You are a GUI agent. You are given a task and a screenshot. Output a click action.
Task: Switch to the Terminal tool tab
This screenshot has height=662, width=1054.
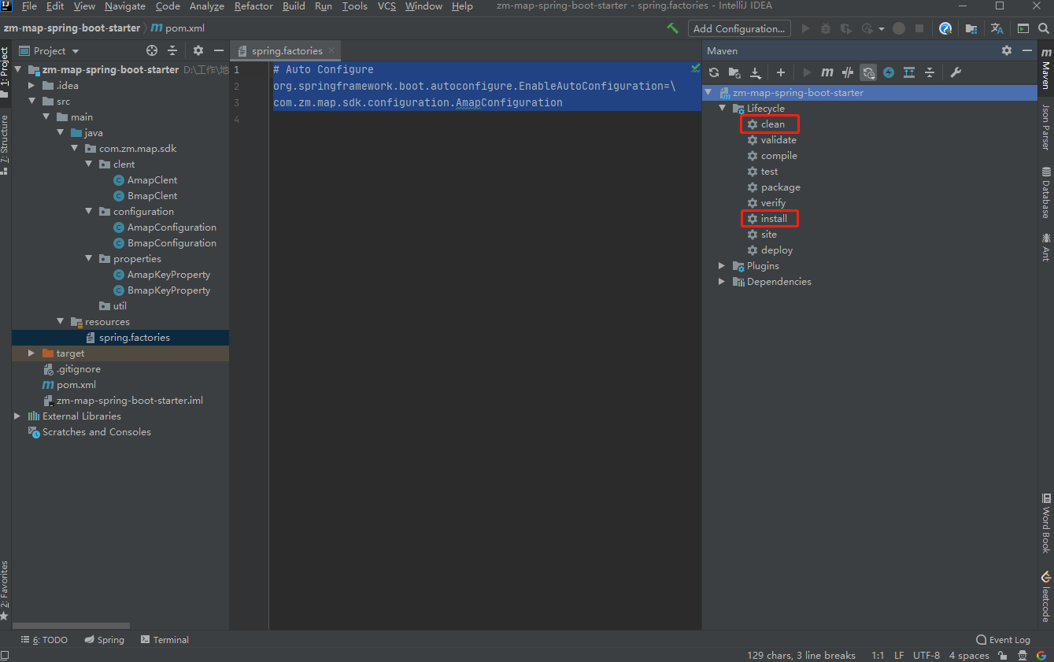click(165, 640)
